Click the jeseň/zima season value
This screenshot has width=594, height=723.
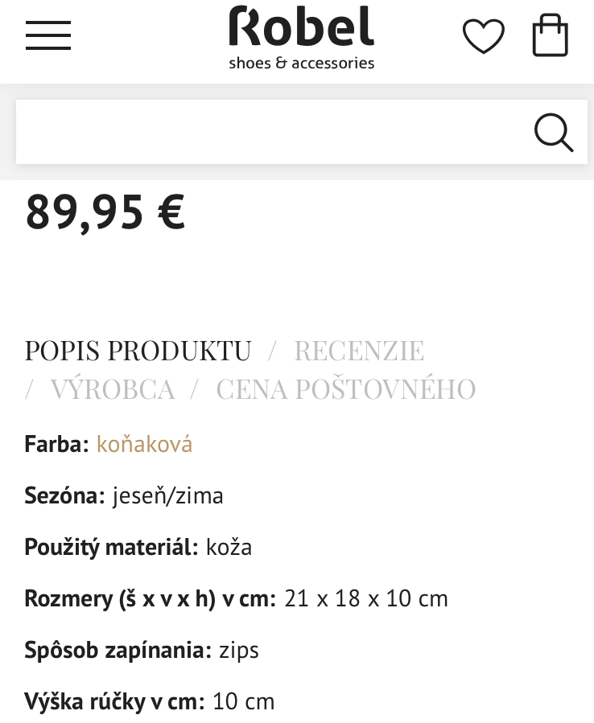coord(167,495)
